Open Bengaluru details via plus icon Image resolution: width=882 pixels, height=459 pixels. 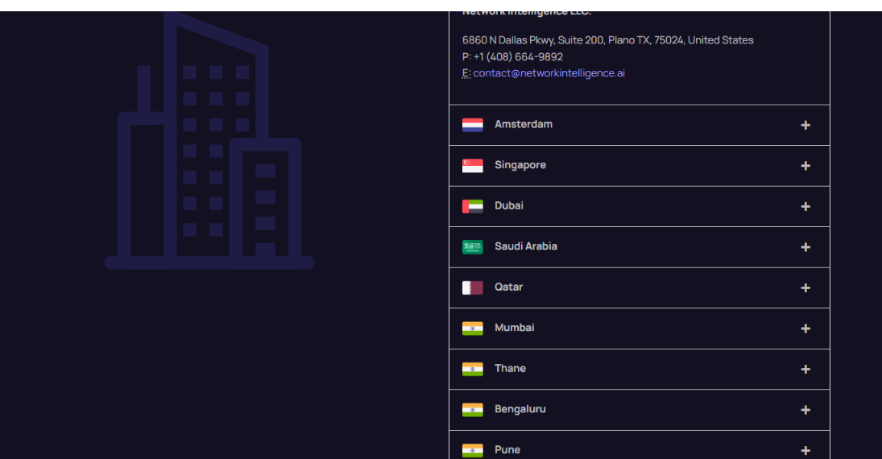coord(805,410)
